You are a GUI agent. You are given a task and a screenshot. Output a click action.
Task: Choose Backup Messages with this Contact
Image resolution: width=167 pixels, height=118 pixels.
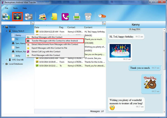point(55,37)
